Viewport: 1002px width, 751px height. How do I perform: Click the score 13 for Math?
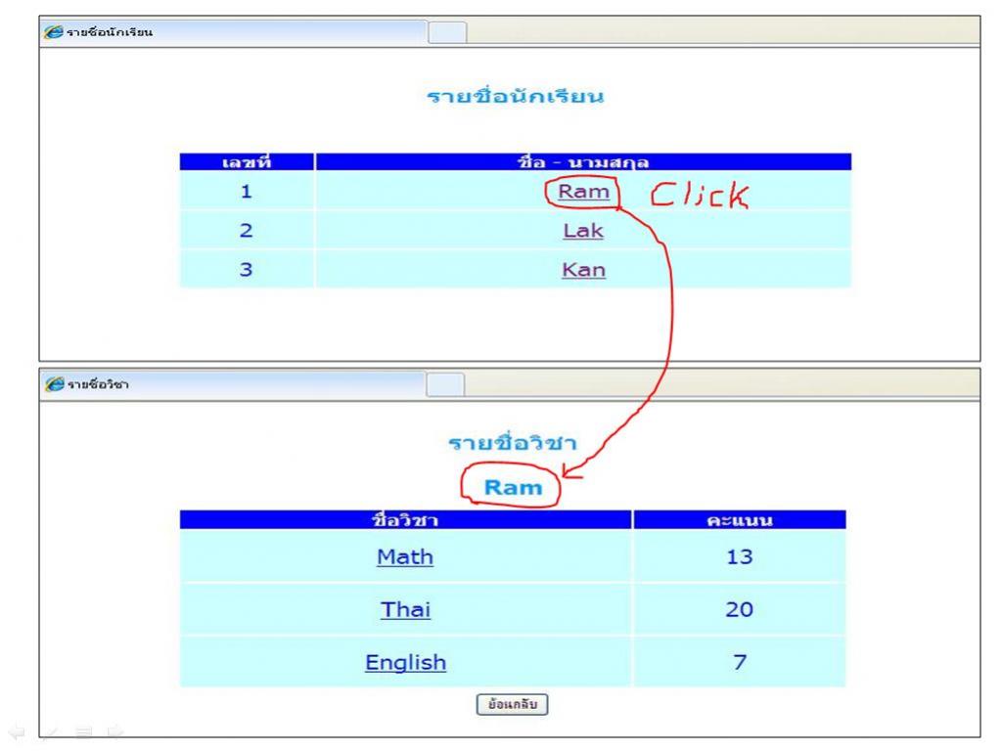click(x=740, y=556)
